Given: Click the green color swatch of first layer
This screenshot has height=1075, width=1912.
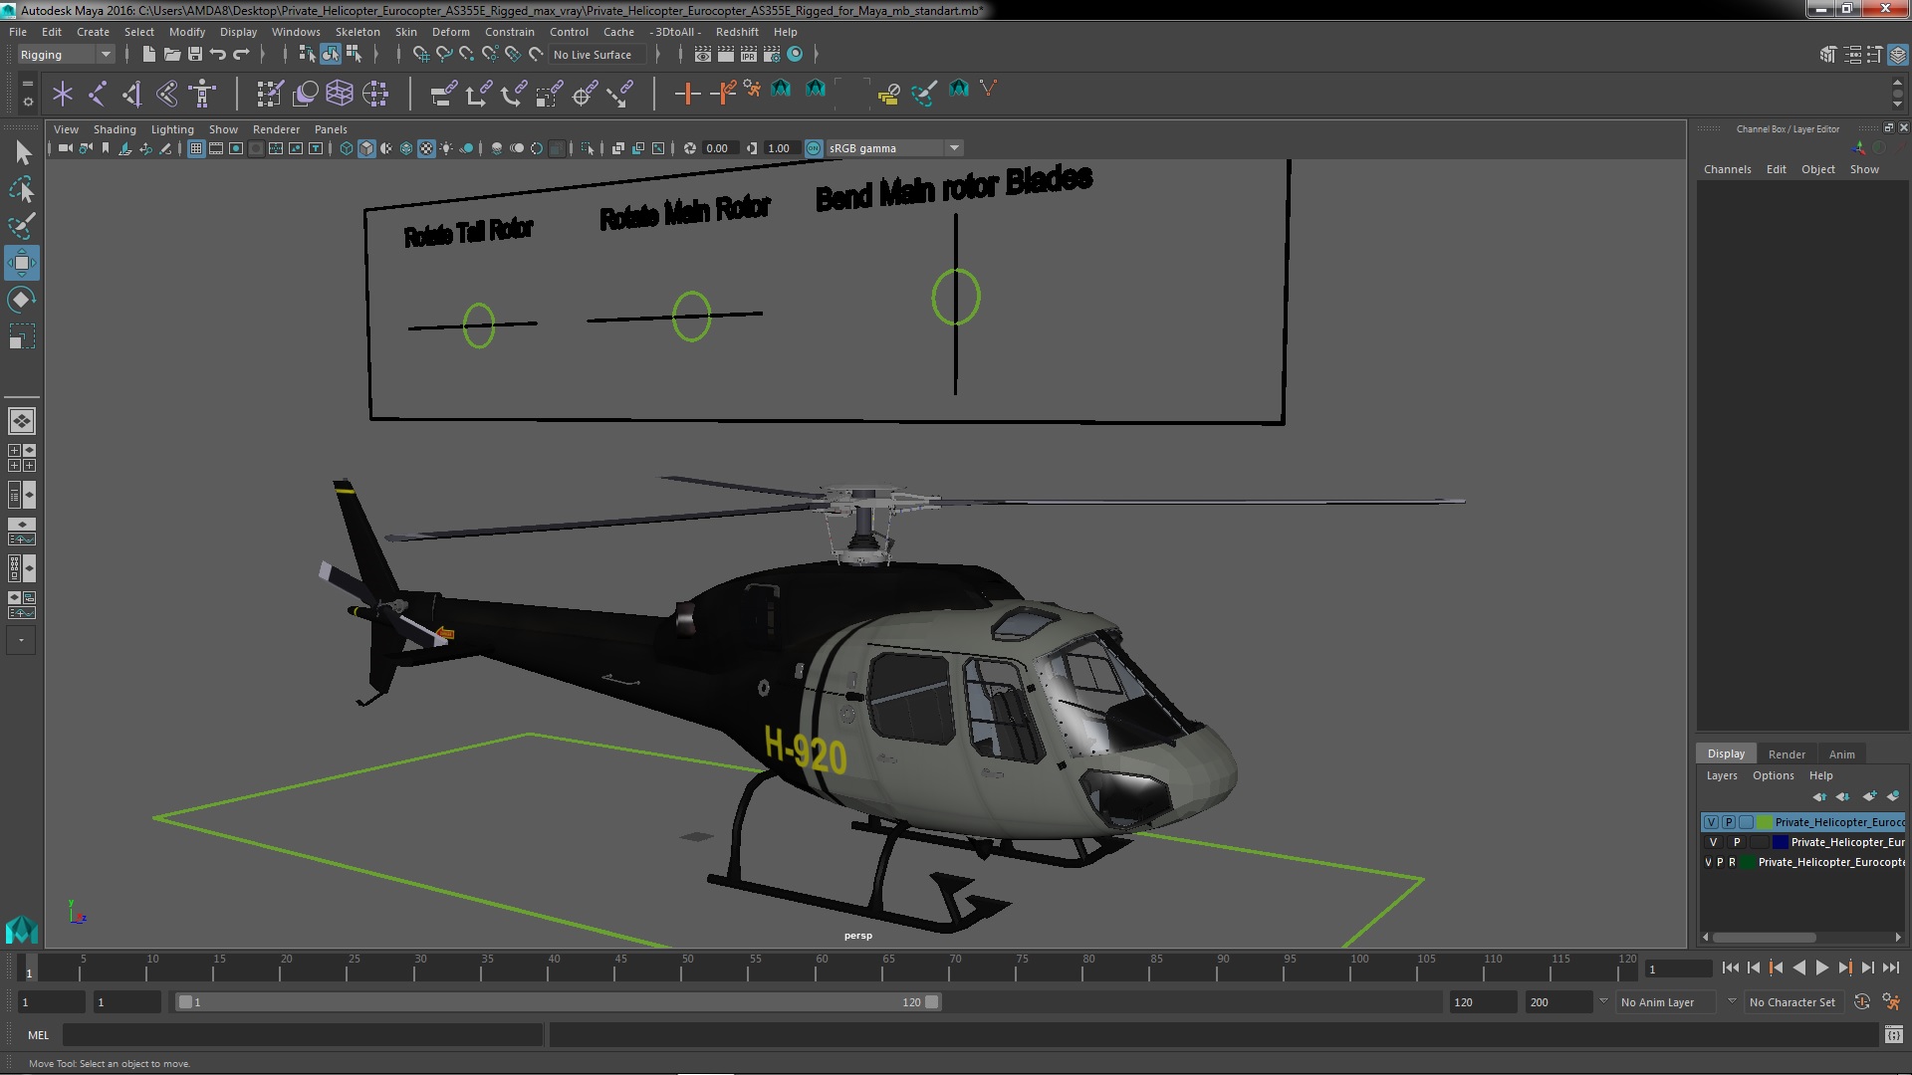Looking at the screenshot, I should coord(1765,822).
